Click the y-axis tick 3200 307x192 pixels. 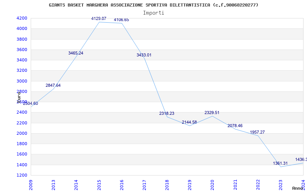click(x=21, y=71)
